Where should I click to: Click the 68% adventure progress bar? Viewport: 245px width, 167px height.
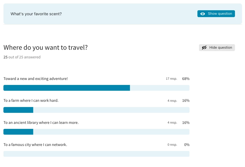click(96, 88)
